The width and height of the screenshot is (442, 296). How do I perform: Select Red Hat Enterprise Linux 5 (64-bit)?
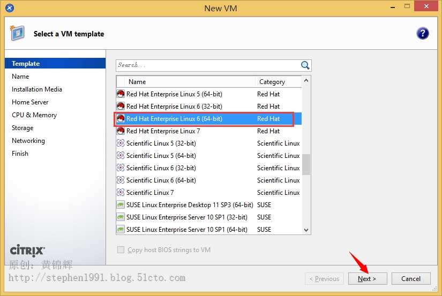209,94
